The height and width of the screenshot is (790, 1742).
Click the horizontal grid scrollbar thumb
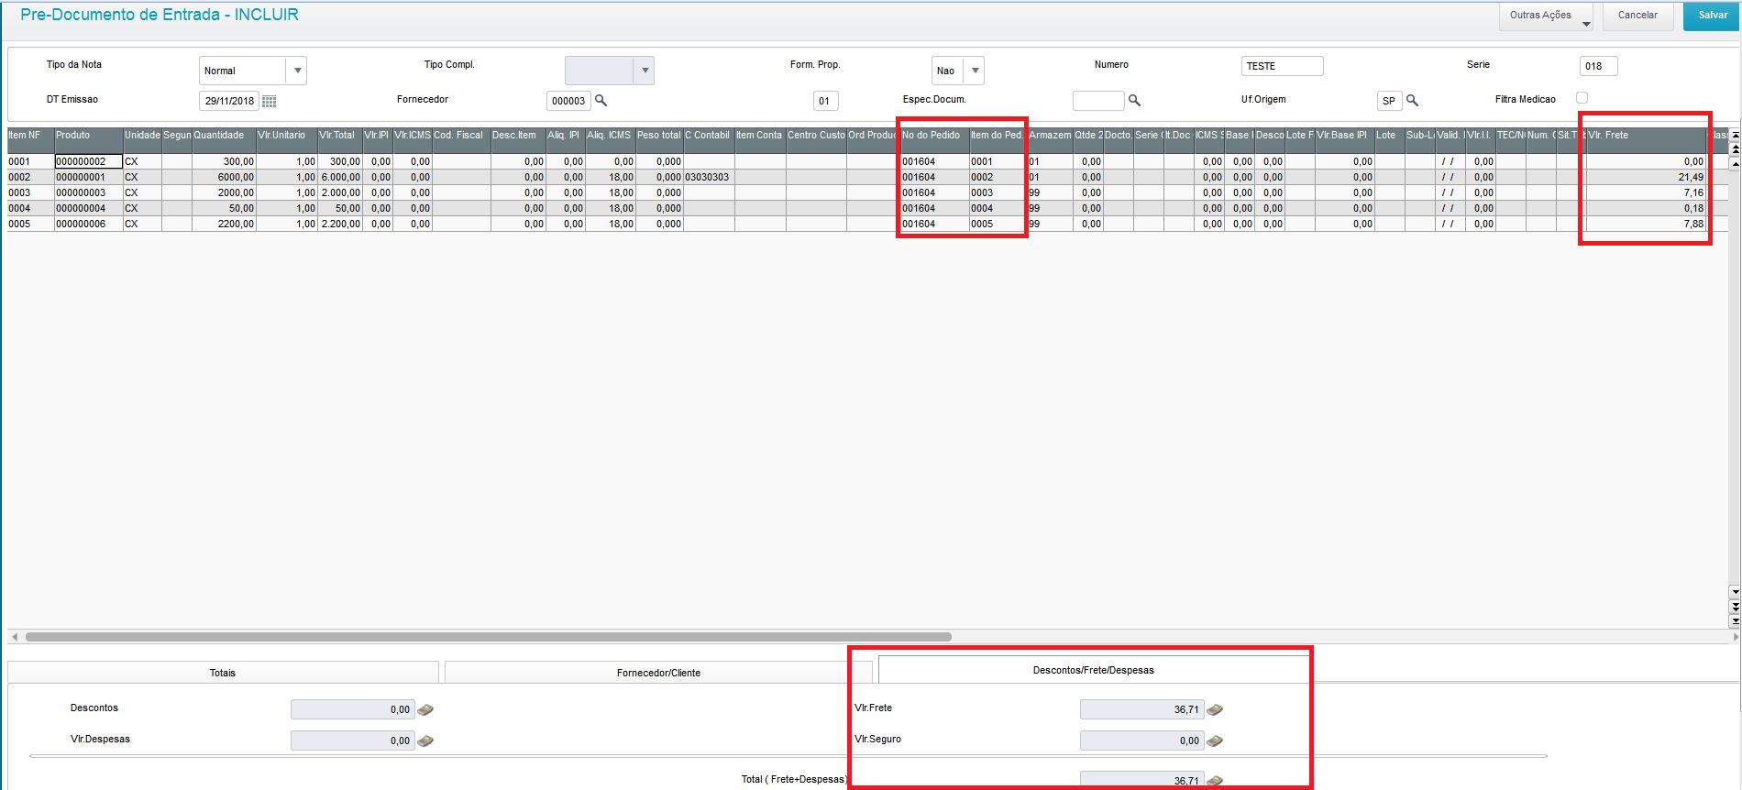[x=488, y=637]
